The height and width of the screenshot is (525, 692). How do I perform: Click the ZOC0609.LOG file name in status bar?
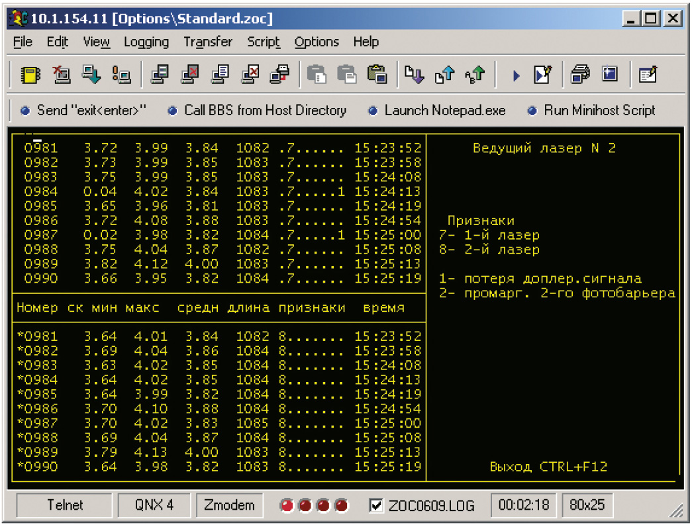click(x=431, y=506)
